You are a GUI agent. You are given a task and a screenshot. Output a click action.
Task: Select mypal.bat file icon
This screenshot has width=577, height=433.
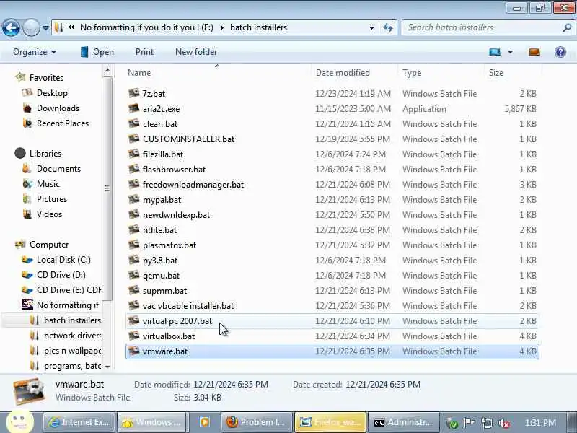pyautogui.click(x=134, y=199)
